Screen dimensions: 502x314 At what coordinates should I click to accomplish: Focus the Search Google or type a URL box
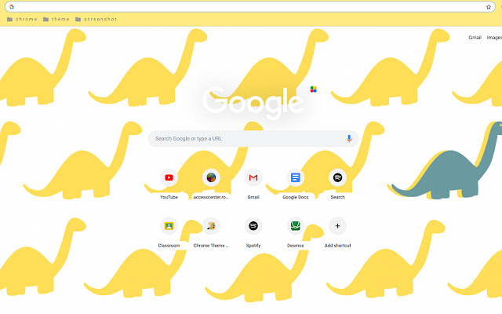tap(253, 138)
